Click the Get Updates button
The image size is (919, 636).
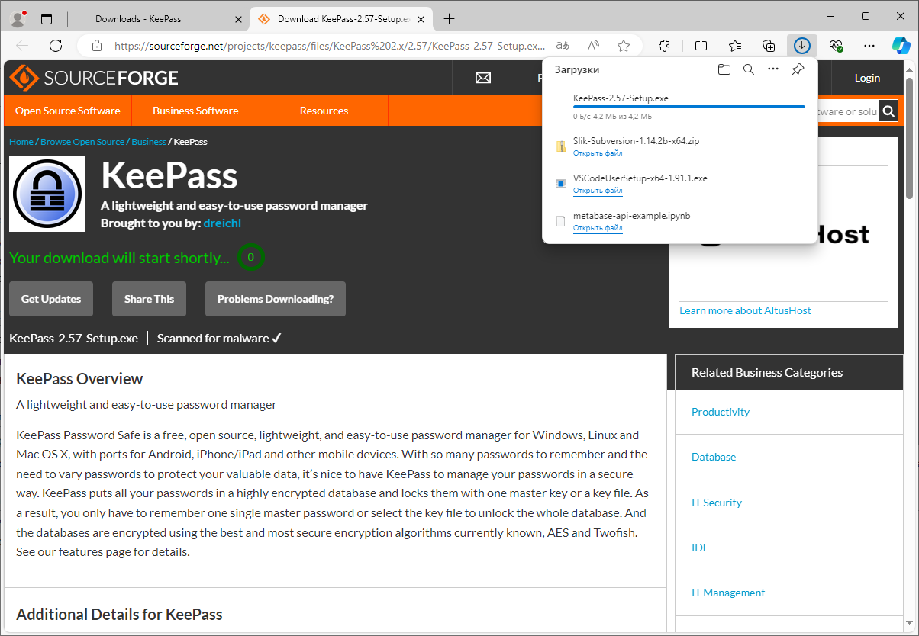(x=51, y=299)
